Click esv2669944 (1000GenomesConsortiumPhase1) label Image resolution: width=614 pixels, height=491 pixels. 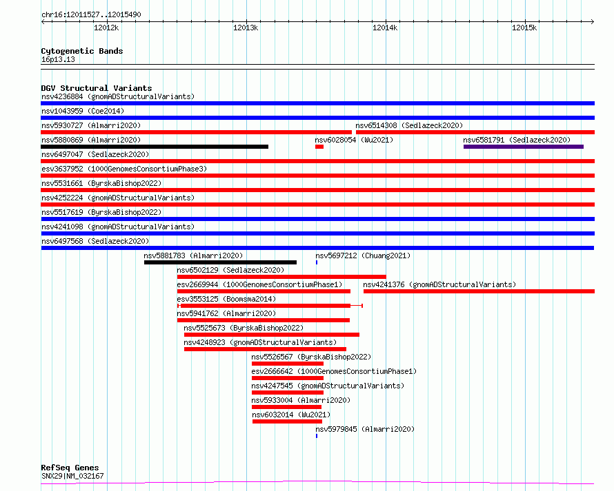point(259,284)
